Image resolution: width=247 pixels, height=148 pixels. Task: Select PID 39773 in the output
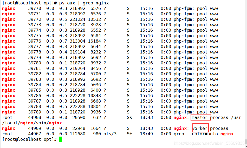(x=35, y=25)
